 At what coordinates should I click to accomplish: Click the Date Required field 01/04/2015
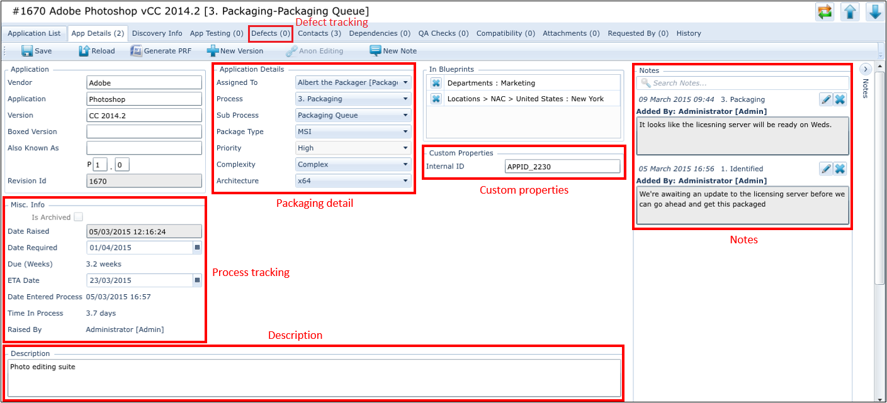click(x=139, y=248)
